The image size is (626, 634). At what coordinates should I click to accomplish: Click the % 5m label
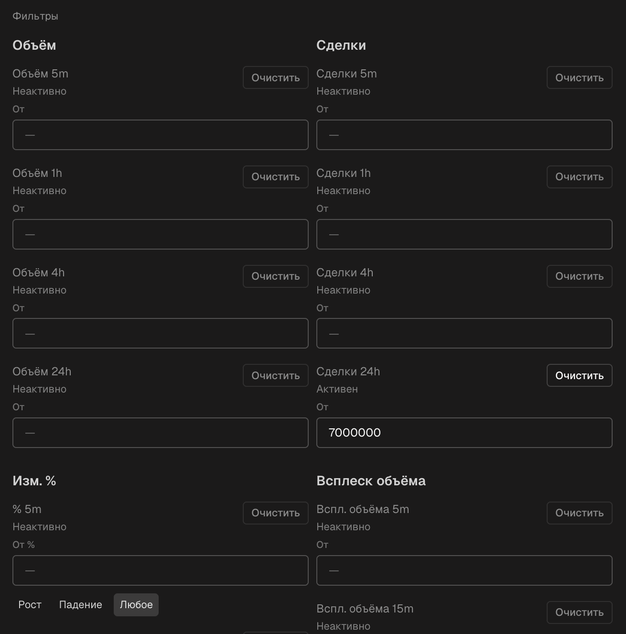click(x=27, y=509)
